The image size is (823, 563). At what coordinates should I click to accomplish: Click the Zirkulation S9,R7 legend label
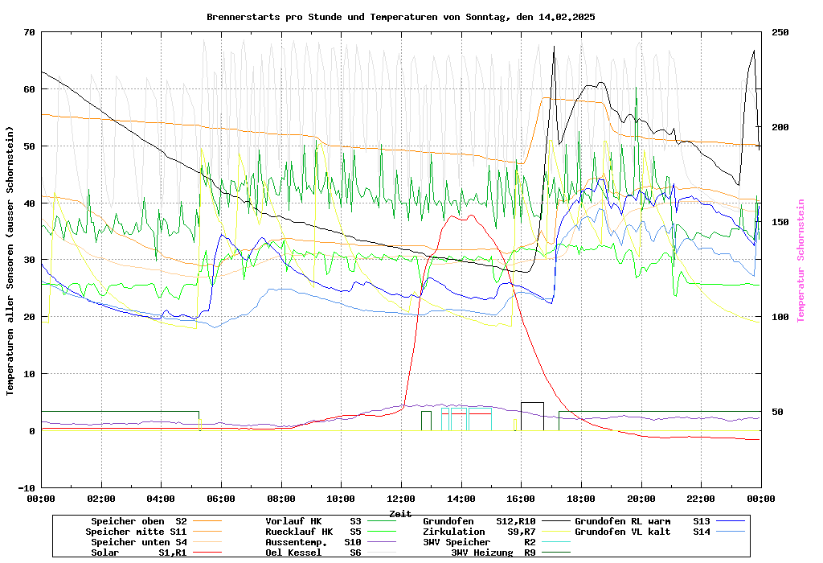[x=479, y=532]
